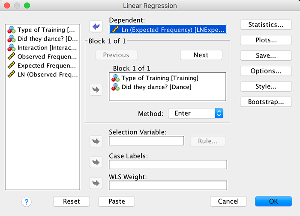Click the blue arrow beside Dependent field
Screen dimensions: 300x216
pos(96,26)
